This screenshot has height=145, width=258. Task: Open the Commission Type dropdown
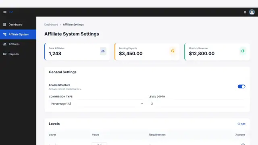click(97, 104)
